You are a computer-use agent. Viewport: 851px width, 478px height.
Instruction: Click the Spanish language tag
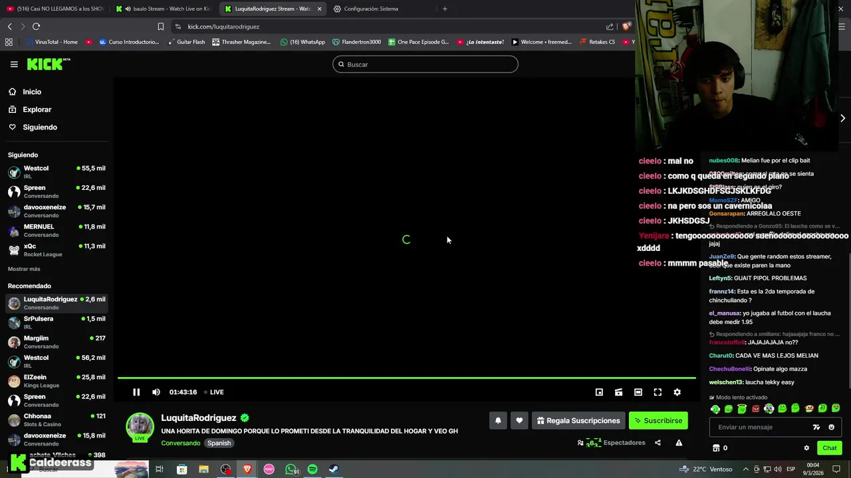[x=219, y=443]
